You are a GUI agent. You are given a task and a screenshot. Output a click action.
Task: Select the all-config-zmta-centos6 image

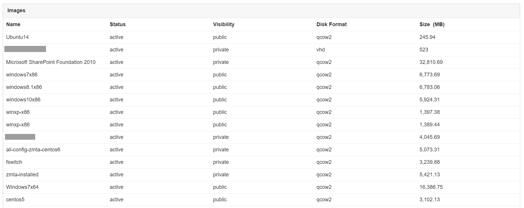pos(33,150)
